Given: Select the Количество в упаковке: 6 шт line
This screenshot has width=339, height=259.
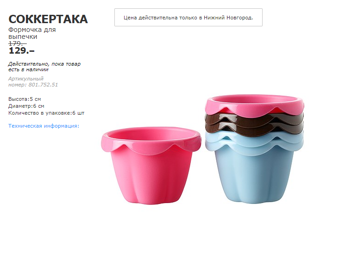Looking at the screenshot, I should (46, 113).
